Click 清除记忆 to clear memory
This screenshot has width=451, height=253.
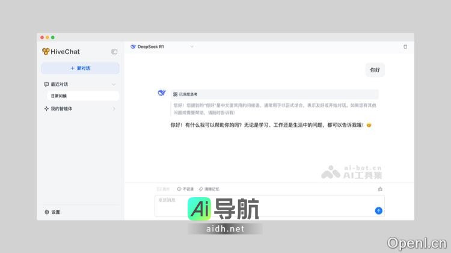209,189
